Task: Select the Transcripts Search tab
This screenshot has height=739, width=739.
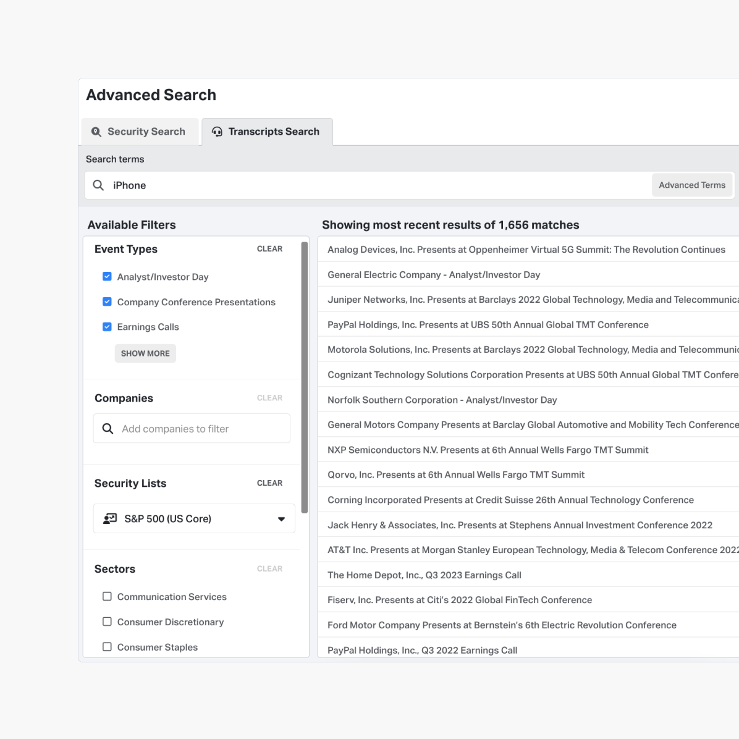Action: tap(268, 132)
